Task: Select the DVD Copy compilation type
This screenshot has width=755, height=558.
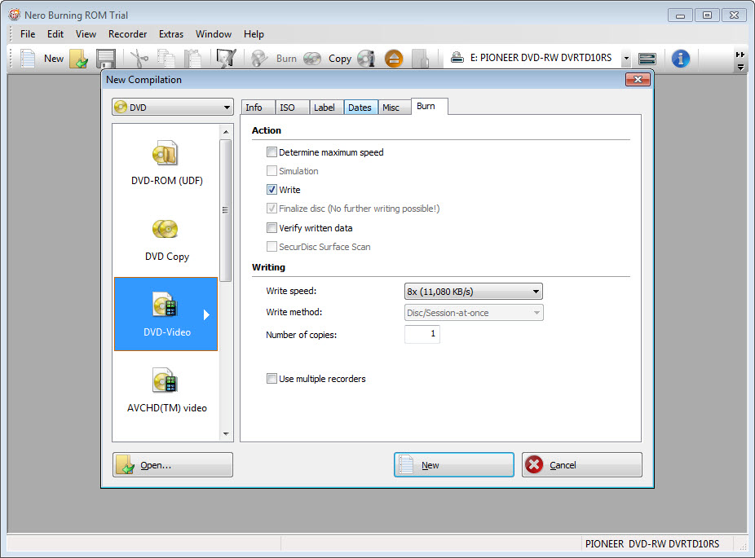Action: coord(166,239)
